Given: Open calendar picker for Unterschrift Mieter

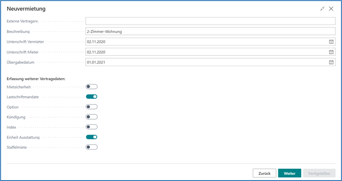Looking at the screenshot, I should coord(331,52).
